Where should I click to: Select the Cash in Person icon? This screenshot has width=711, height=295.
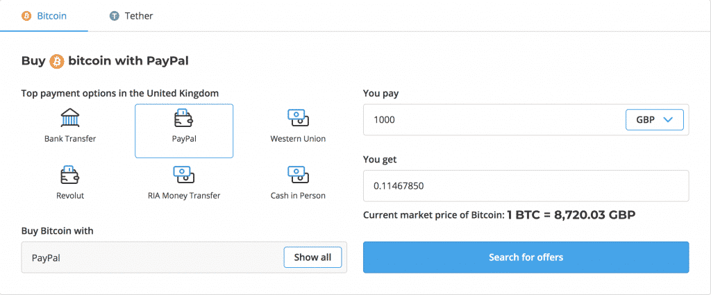point(298,175)
